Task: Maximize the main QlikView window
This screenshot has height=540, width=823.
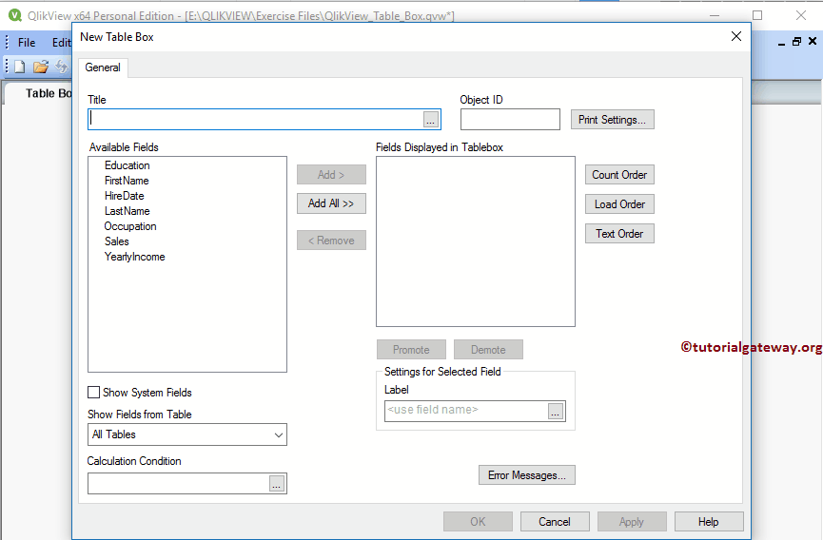Action: point(757,15)
